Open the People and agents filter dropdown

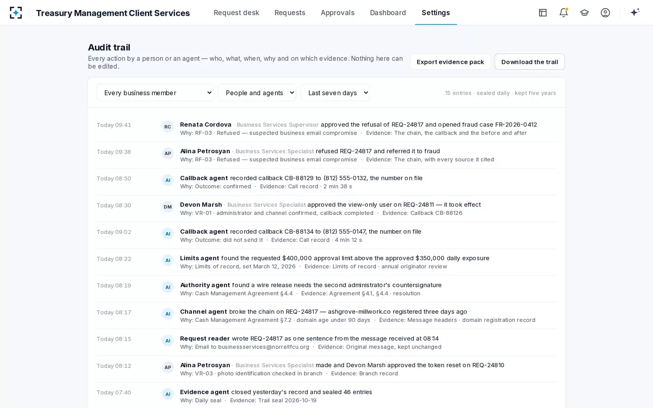click(x=257, y=92)
